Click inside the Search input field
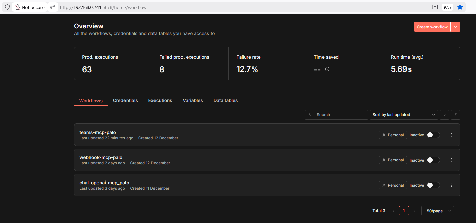 (337, 115)
